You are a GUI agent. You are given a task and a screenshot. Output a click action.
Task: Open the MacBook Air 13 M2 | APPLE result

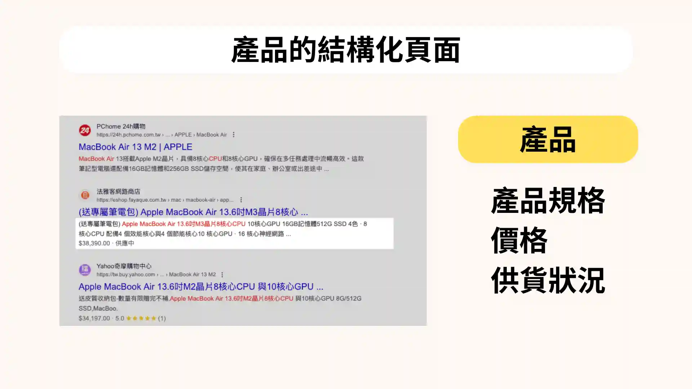click(x=135, y=147)
